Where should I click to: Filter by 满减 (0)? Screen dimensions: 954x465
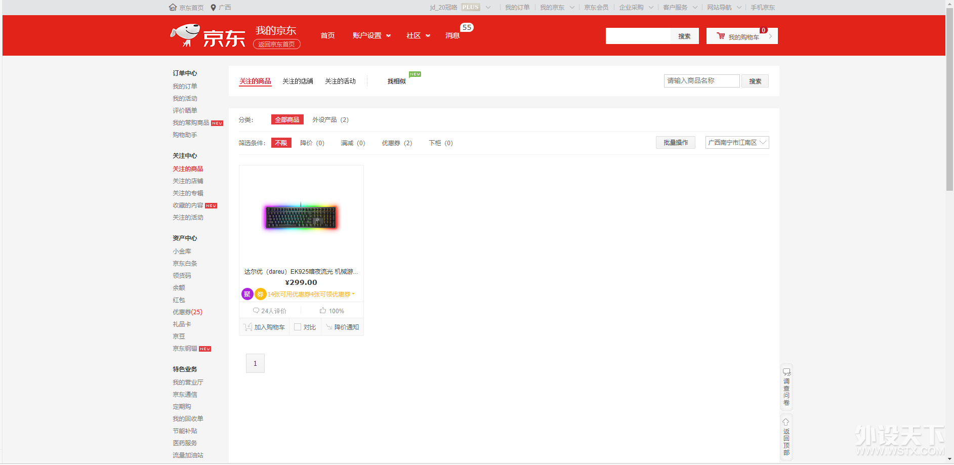pos(353,143)
